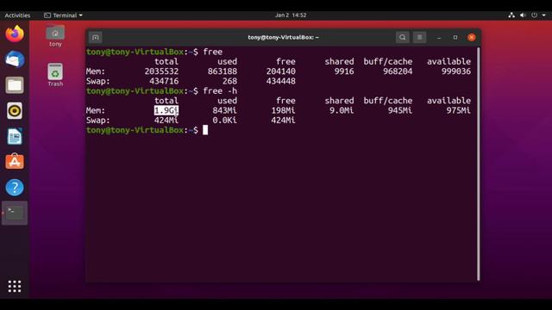This screenshot has height=310, width=552.
Task: Minimize the terminal window
Action: 439,37
